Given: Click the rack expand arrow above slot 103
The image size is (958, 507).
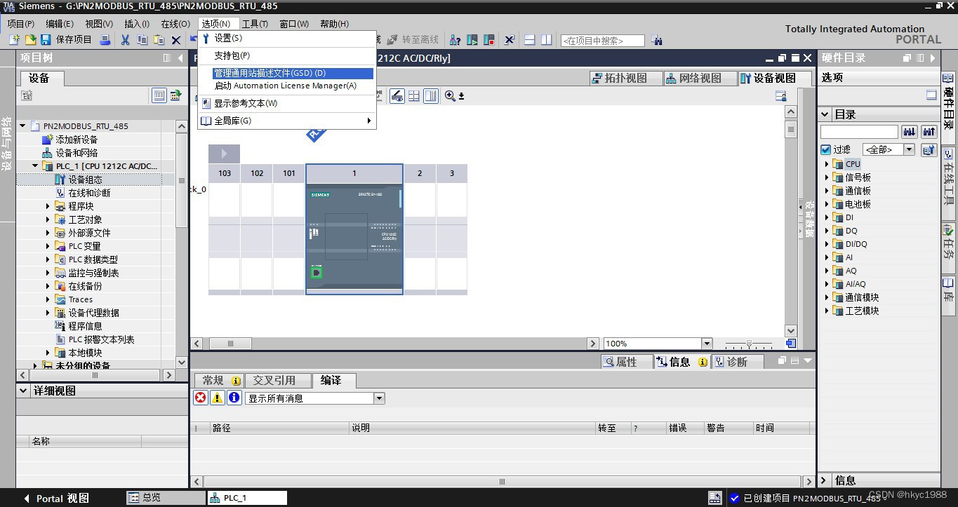Looking at the screenshot, I should tap(224, 154).
